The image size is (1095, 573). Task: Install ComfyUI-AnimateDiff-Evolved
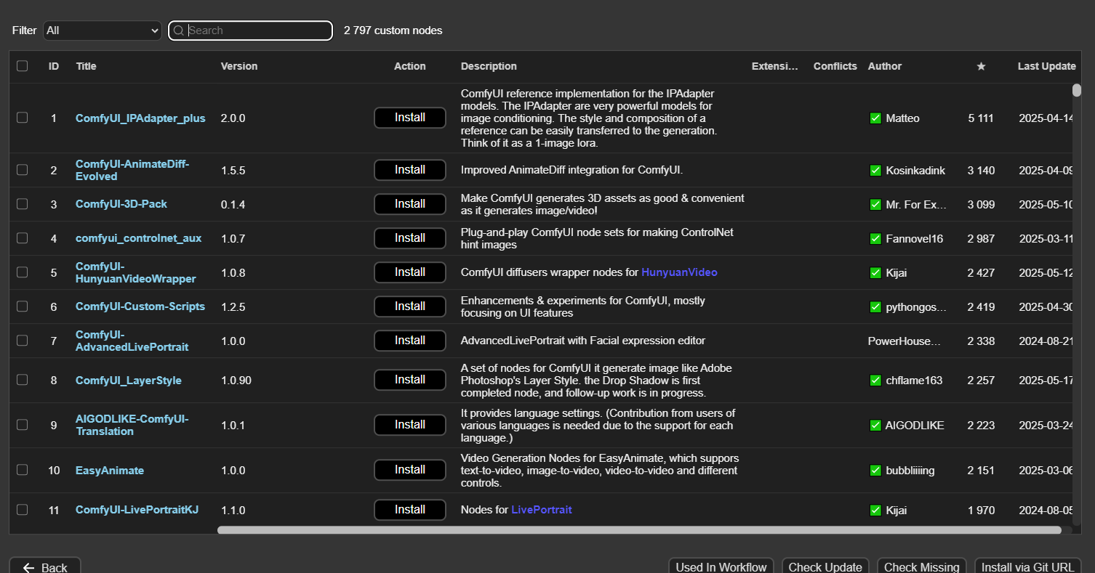[x=410, y=170]
